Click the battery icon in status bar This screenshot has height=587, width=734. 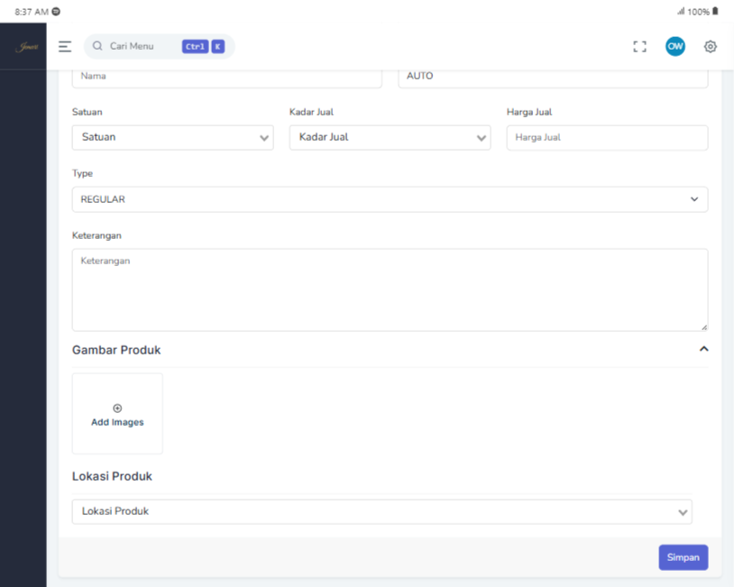715,11
